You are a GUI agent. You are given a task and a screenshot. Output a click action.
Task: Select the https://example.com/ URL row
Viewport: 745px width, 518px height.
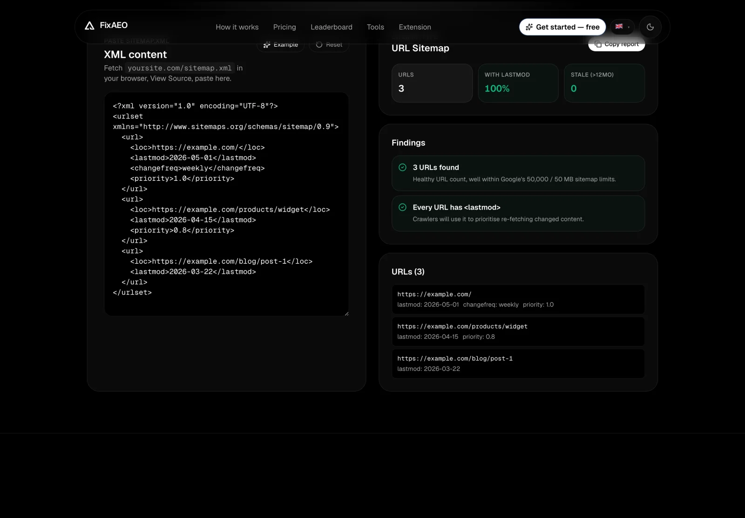tap(518, 299)
